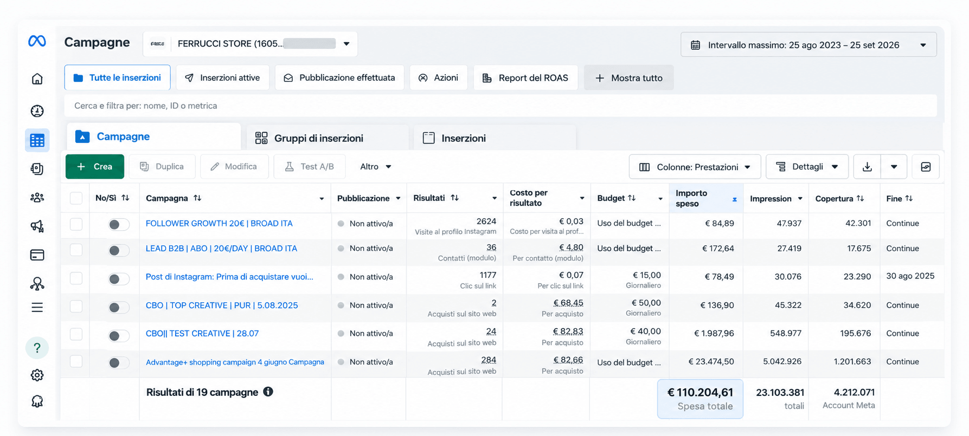Select the Azioni tab
969x436 pixels.
pyautogui.click(x=439, y=77)
